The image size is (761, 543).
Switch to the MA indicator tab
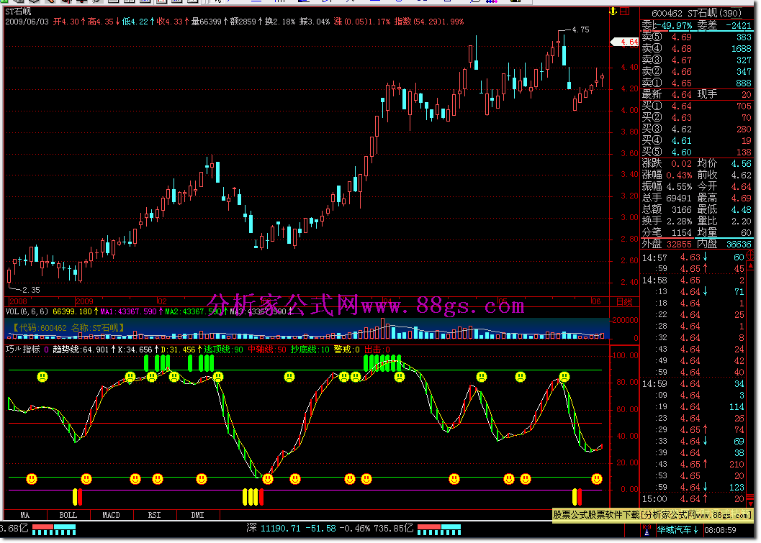point(24,515)
